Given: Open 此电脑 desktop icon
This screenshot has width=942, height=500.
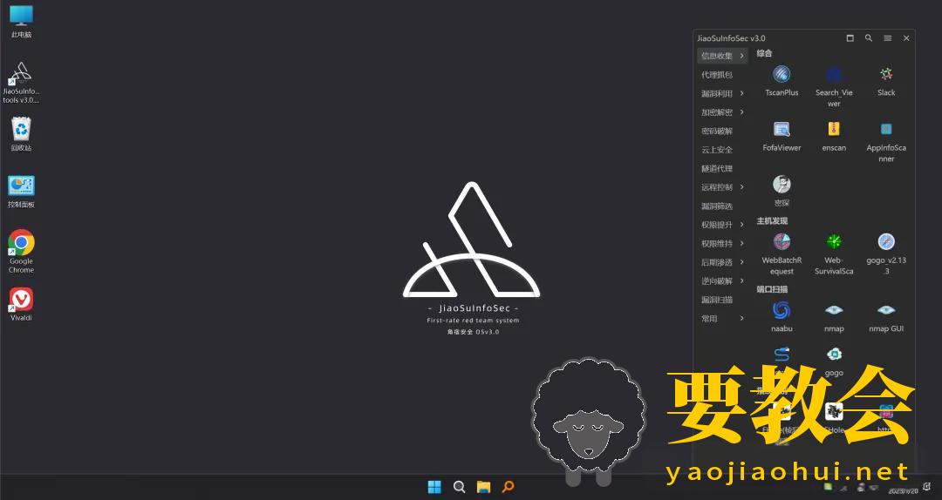Looking at the screenshot, I should coord(21,22).
